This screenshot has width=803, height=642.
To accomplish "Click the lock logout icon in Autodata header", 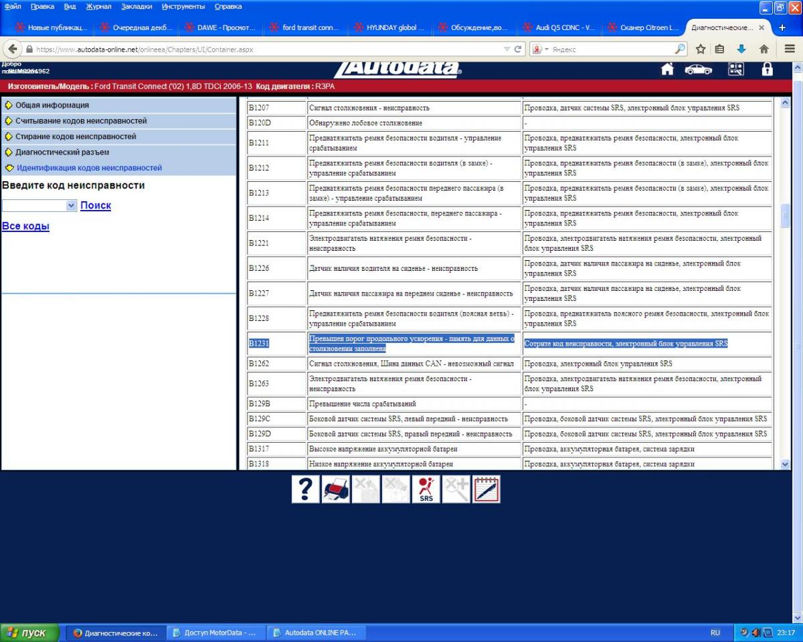I will click(x=768, y=69).
